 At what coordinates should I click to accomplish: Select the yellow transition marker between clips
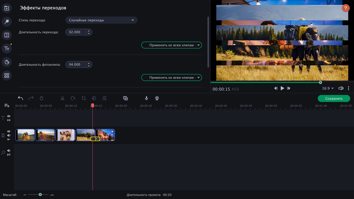click(x=95, y=139)
